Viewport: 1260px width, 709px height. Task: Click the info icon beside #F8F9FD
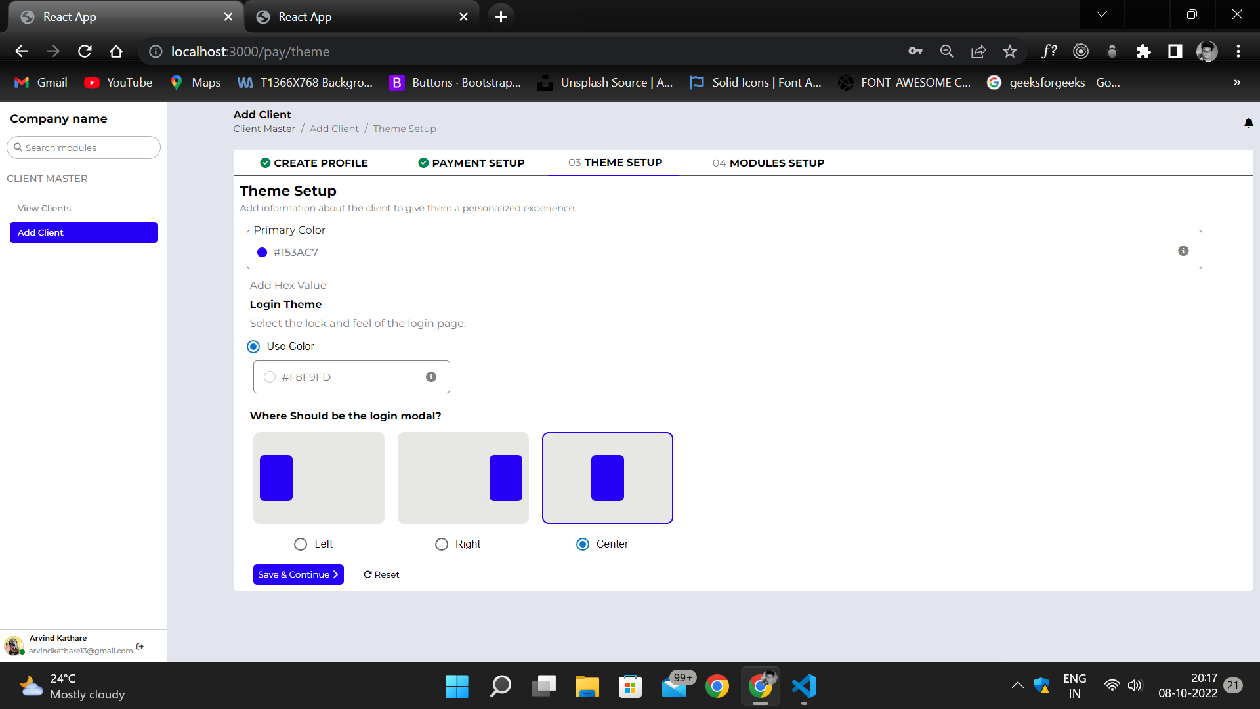click(431, 377)
